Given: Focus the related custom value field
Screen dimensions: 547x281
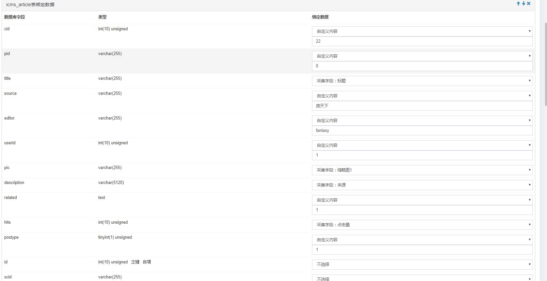Looking at the screenshot, I should (422, 210).
